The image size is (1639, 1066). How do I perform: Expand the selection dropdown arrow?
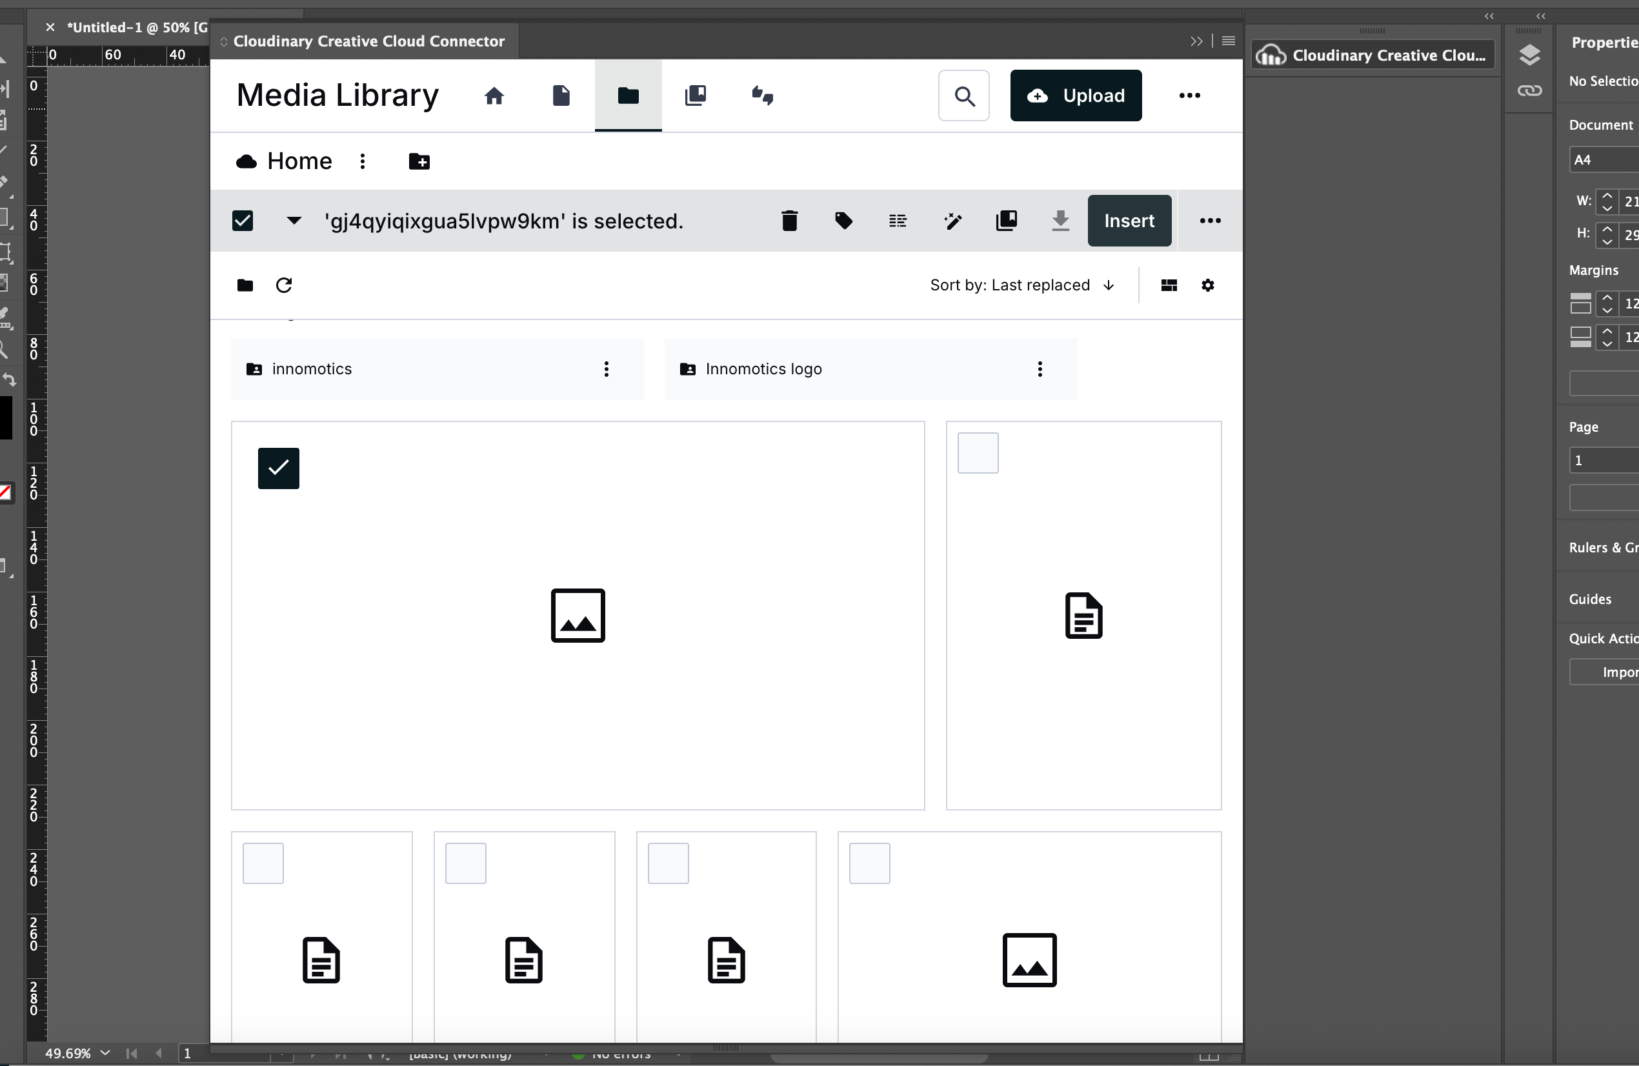coord(294,221)
